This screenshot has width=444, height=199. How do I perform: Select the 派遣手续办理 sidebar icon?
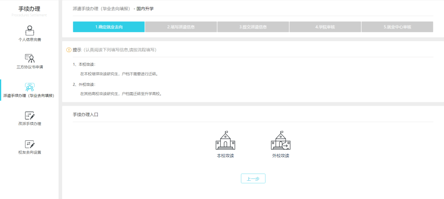[x=30, y=87]
